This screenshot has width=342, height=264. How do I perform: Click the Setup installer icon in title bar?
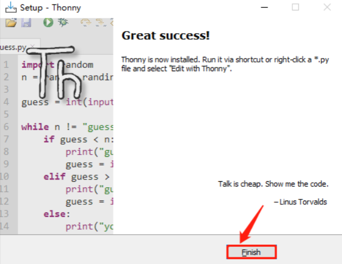coord(10,7)
